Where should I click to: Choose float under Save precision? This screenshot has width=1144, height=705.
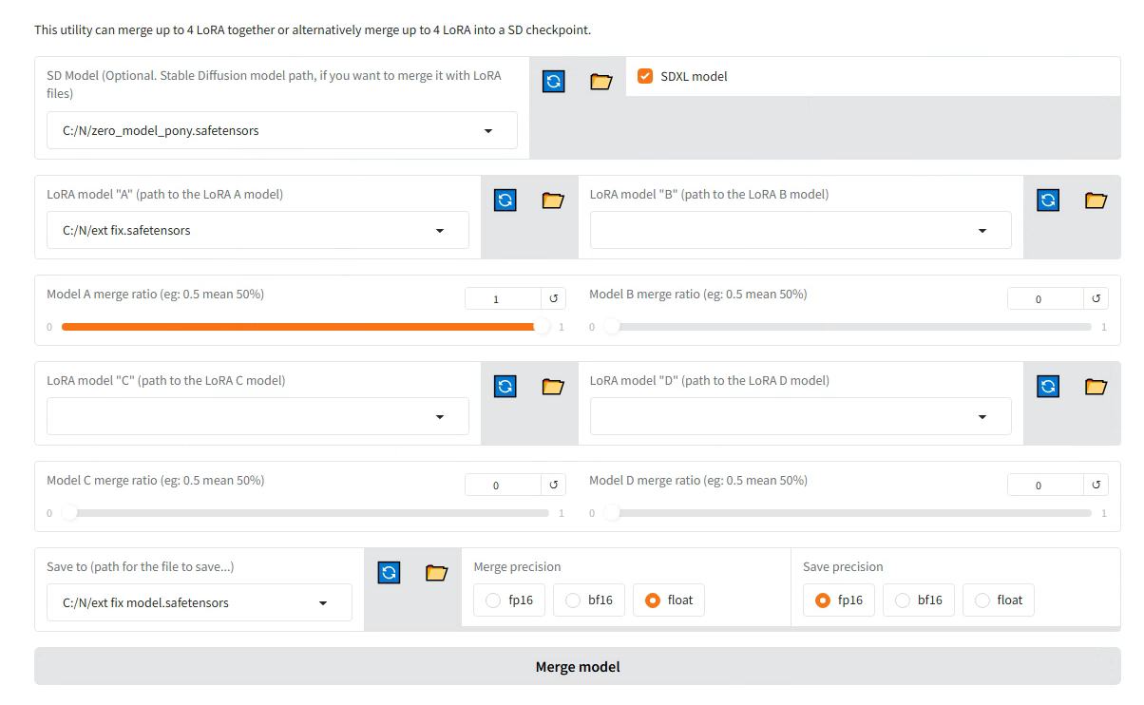(999, 600)
